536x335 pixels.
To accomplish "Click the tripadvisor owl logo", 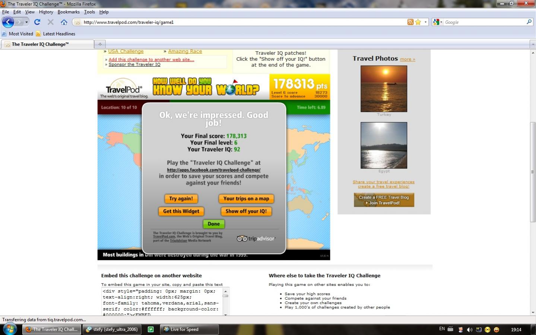I will pyautogui.click(x=256, y=238).
